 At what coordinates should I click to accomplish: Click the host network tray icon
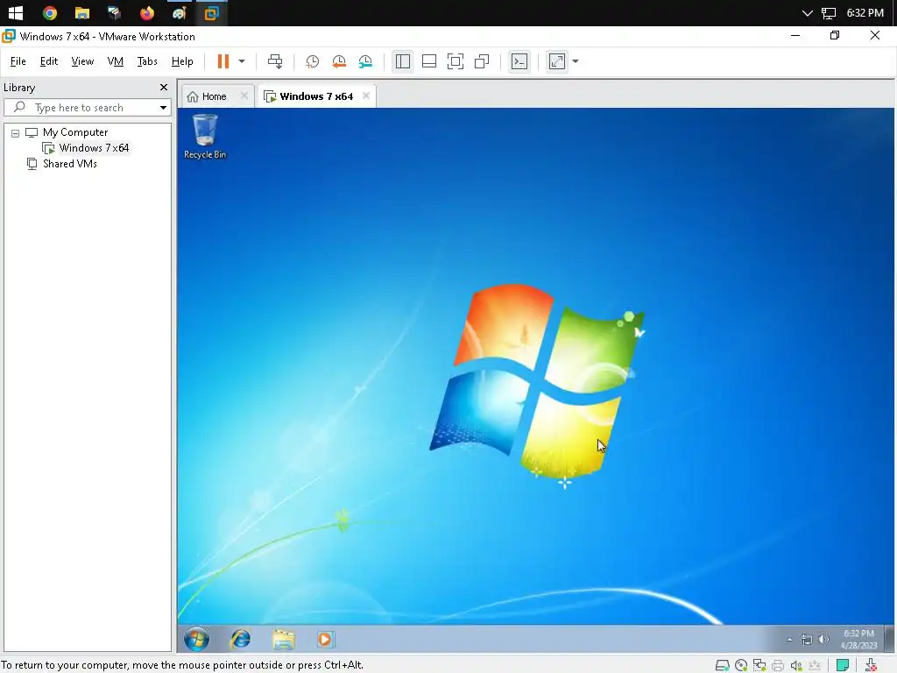pyautogui.click(x=829, y=13)
